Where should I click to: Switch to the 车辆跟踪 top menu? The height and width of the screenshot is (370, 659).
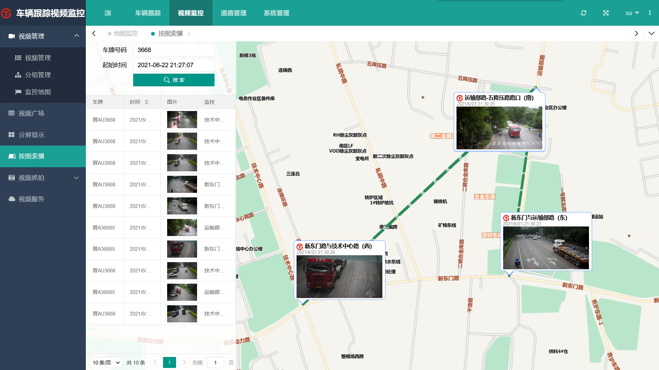148,13
